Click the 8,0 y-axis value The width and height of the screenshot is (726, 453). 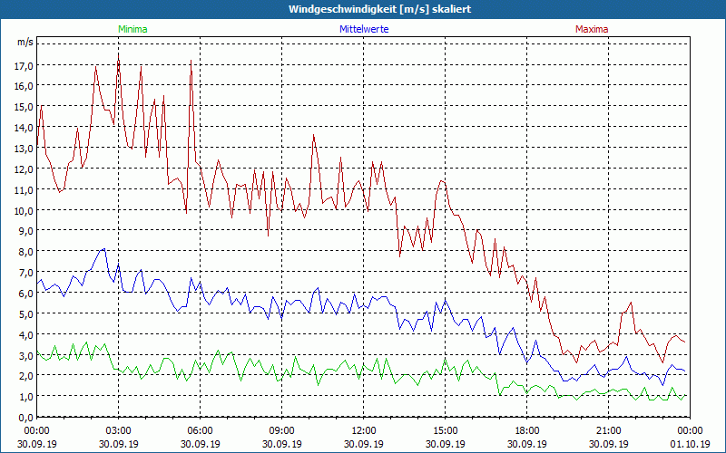pyautogui.click(x=26, y=253)
